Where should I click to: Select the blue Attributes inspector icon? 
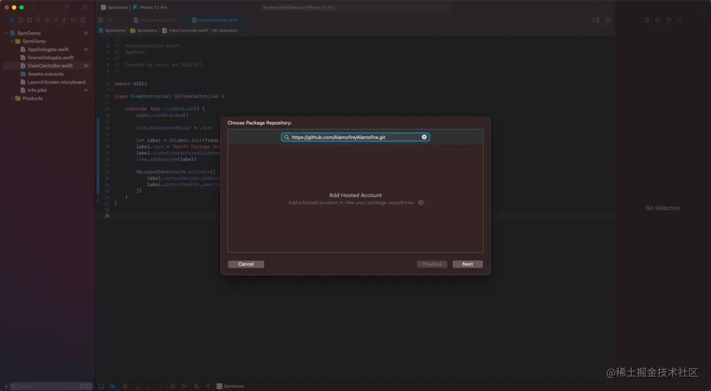coord(680,19)
